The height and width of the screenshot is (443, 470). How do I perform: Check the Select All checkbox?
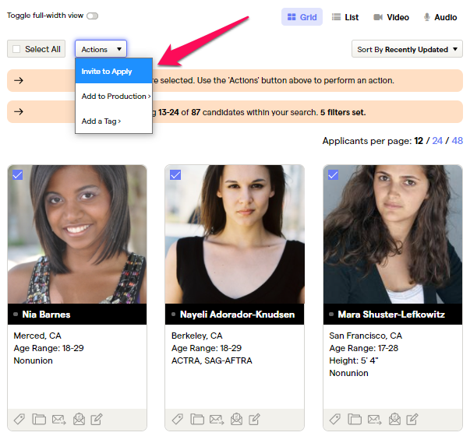17,49
